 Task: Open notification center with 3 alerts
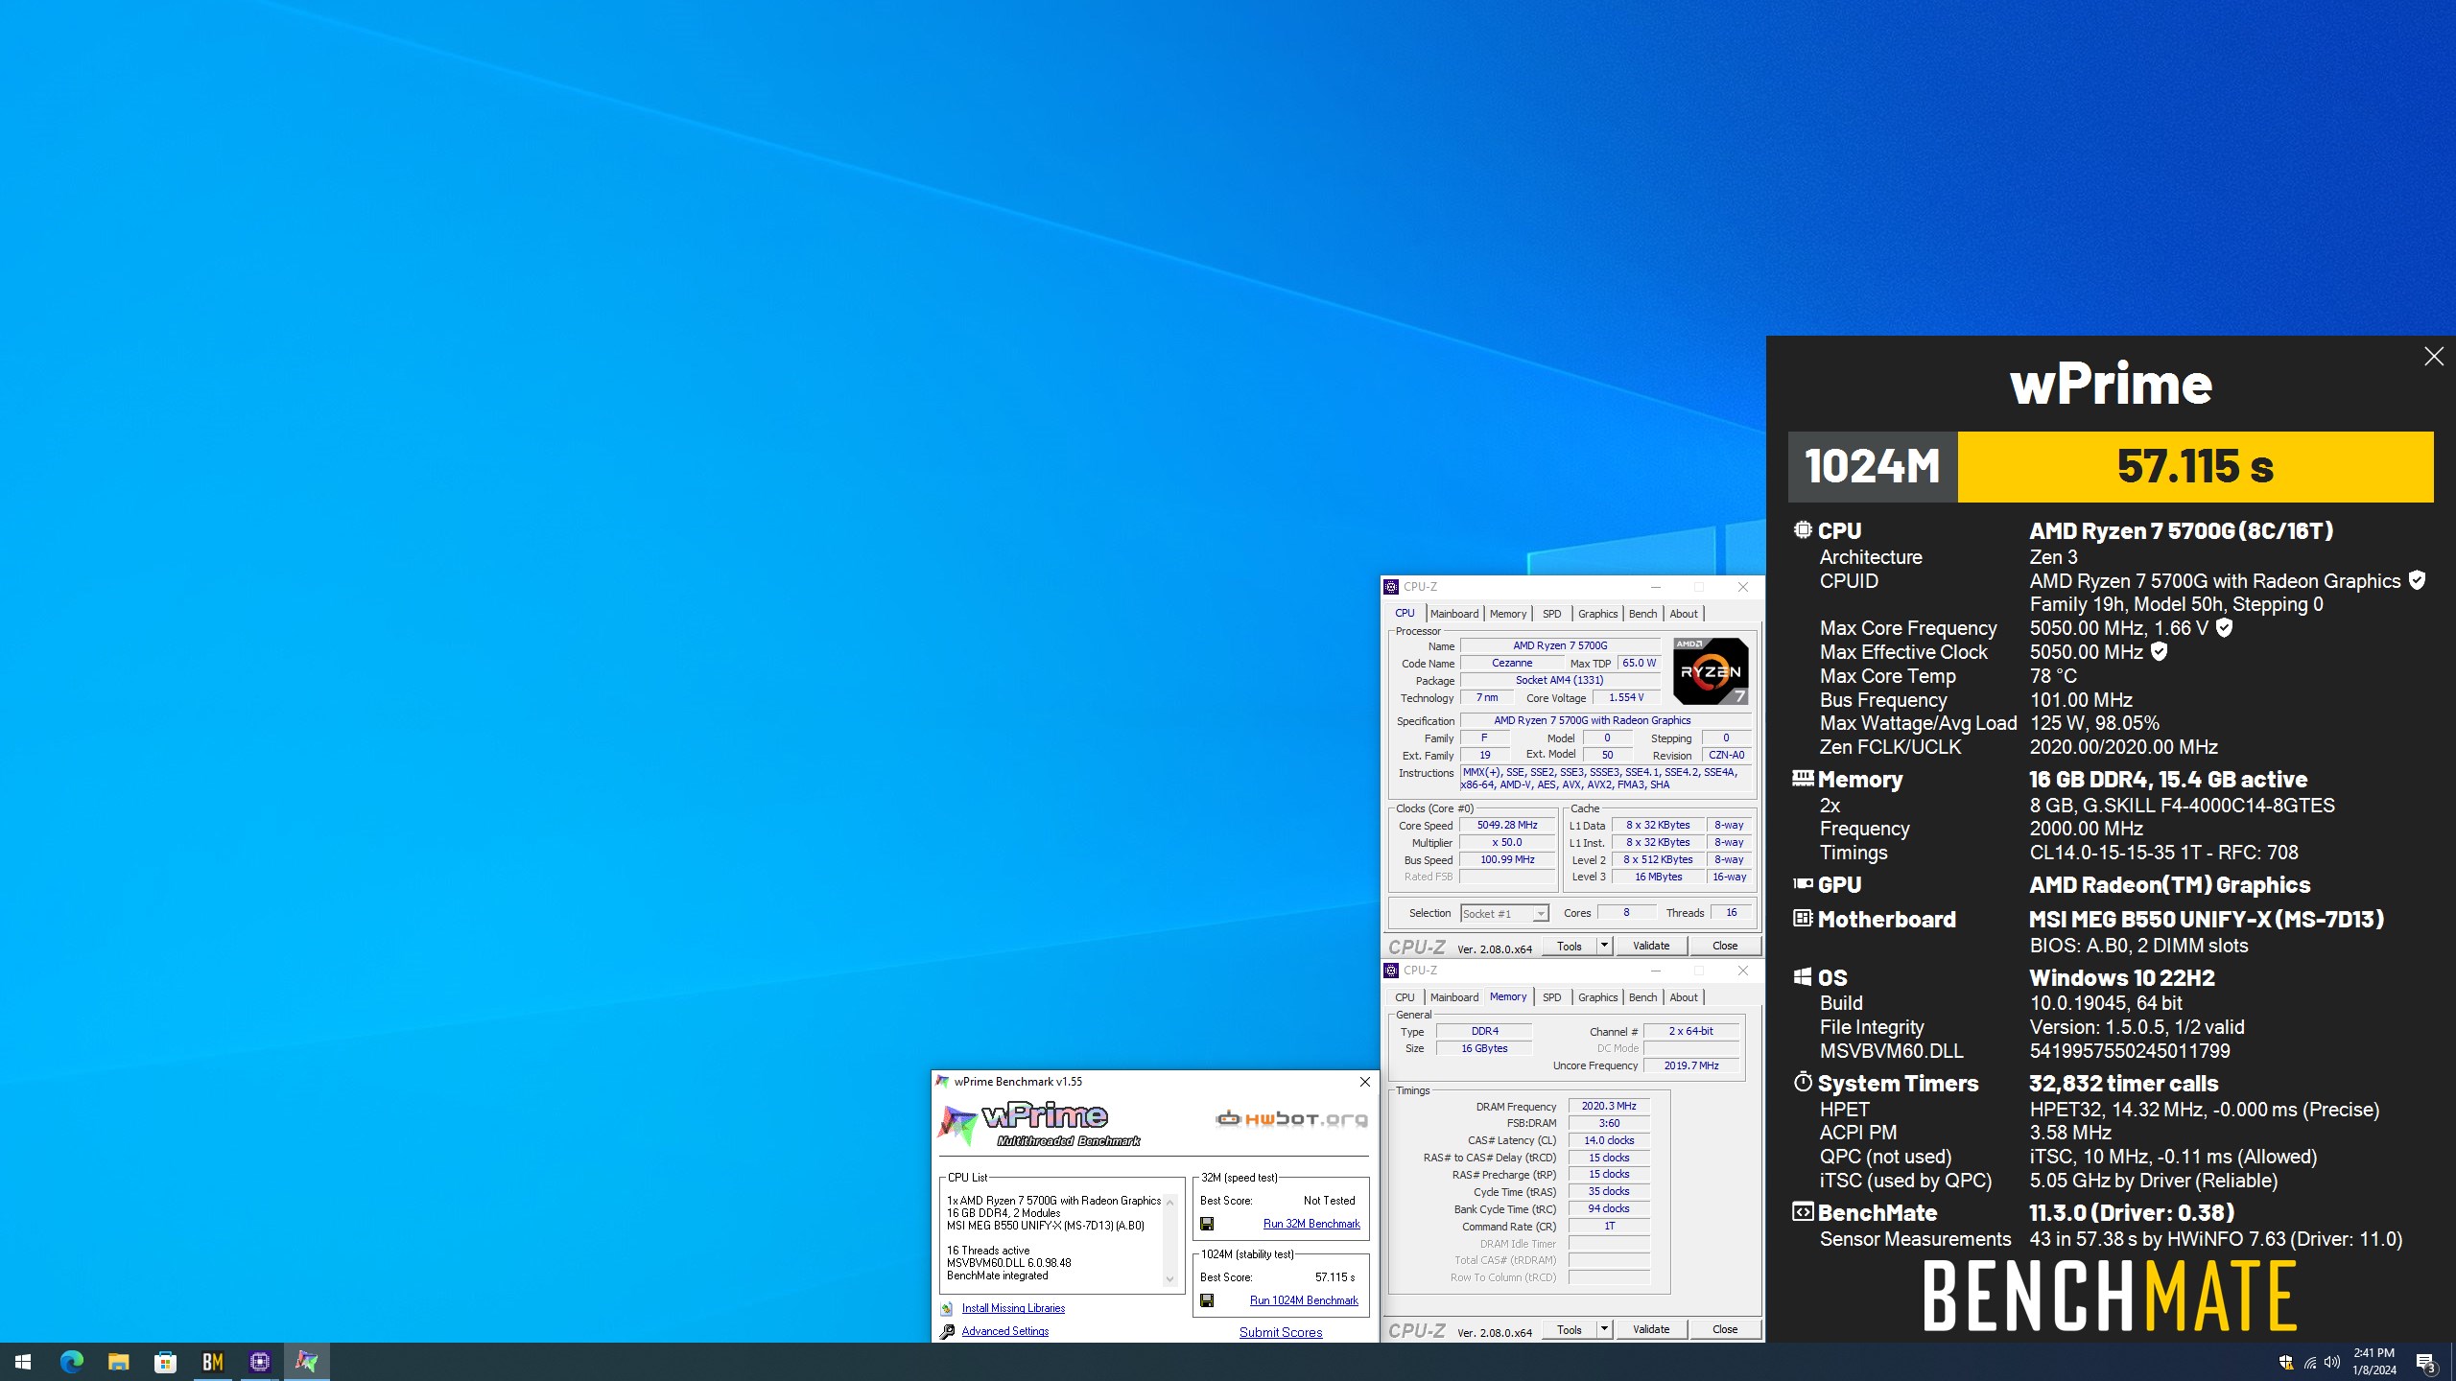2425,1363
